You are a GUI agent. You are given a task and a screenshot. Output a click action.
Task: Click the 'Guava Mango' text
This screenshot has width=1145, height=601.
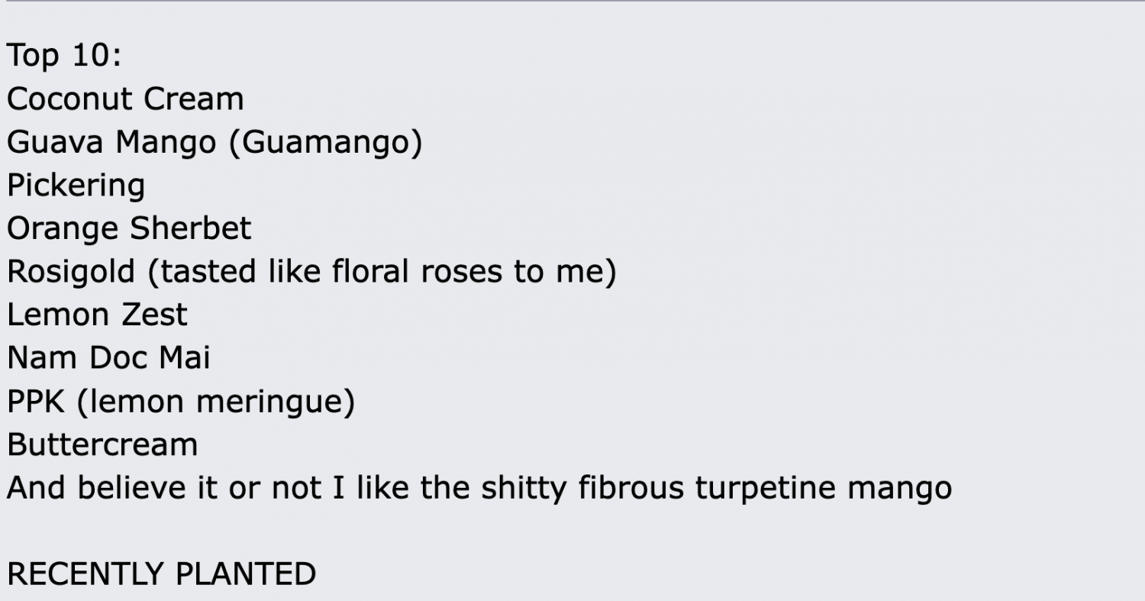pyautogui.click(x=111, y=143)
